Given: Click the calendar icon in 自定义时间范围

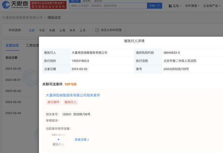Looking at the screenshot, I should [x=97, y=30].
